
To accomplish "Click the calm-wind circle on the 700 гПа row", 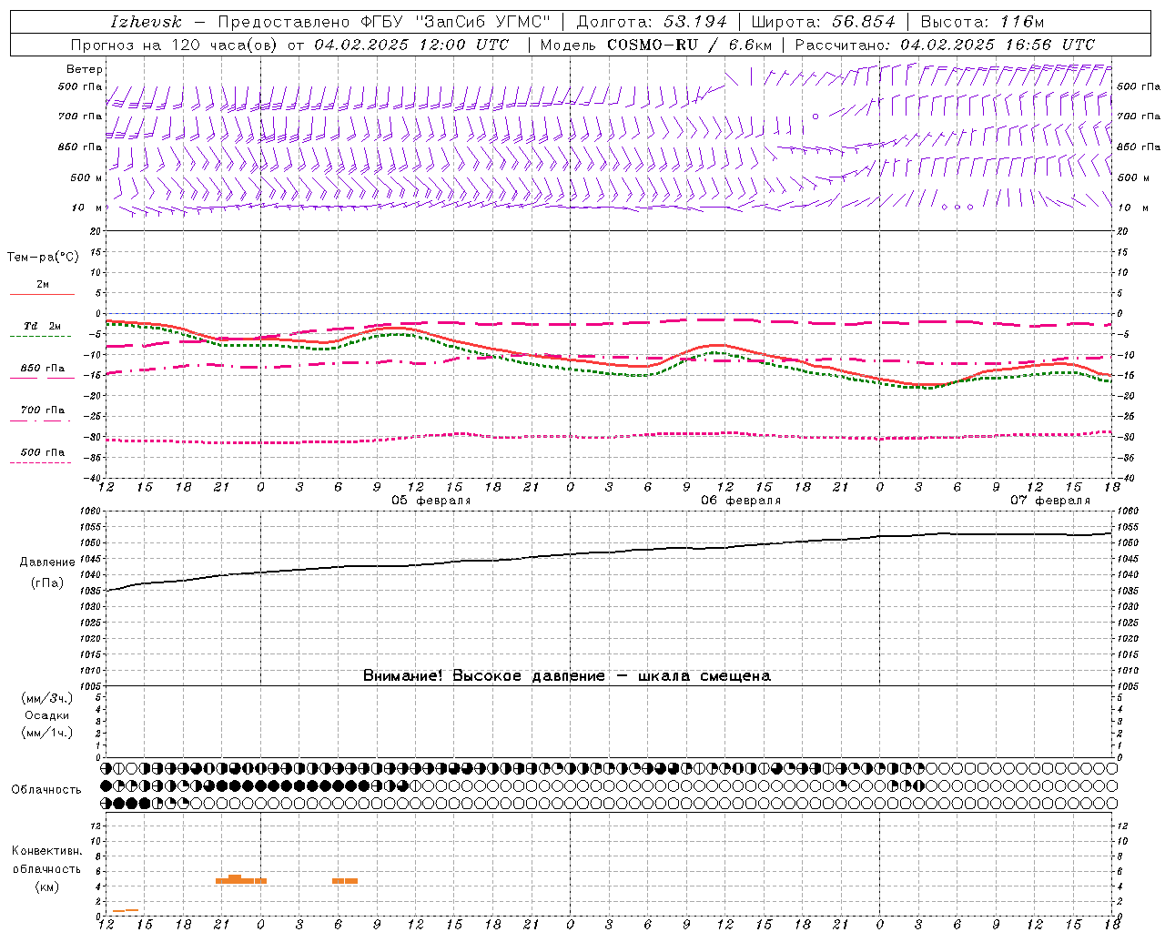I will pyautogui.click(x=815, y=116).
